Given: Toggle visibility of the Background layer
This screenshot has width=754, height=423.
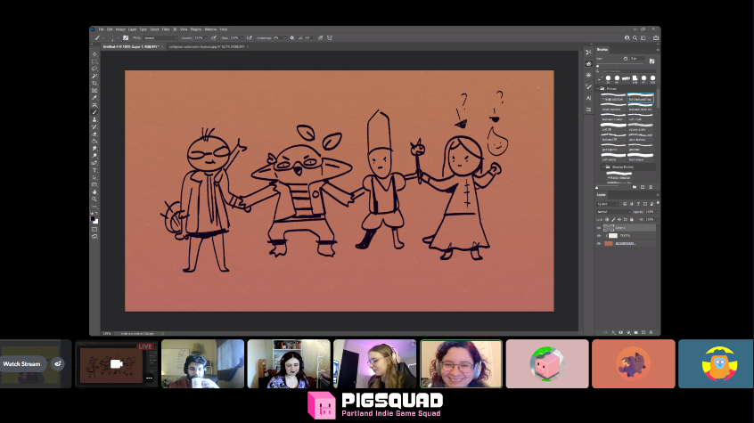Looking at the screenshot, I should [x=599, y=242].
